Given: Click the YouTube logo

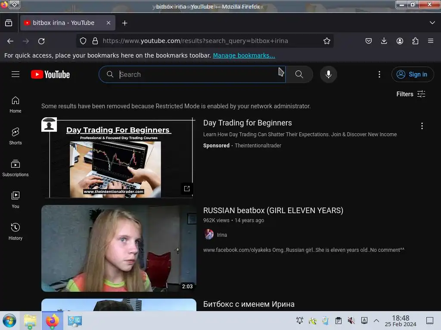Looking at the screenshot, I should pos(50,74).
